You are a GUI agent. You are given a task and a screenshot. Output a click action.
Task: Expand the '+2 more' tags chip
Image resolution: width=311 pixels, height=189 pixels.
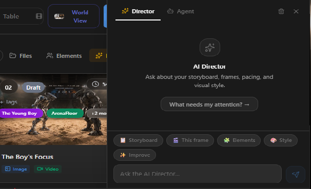[x=97, y=113]
